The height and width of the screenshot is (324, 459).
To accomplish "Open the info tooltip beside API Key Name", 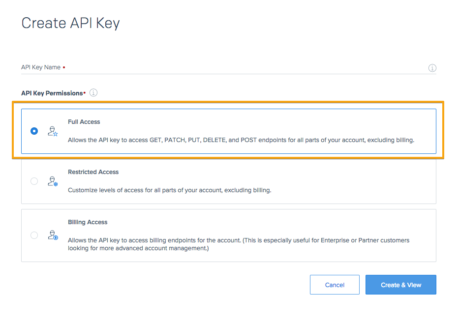I will tap(432, 68).
